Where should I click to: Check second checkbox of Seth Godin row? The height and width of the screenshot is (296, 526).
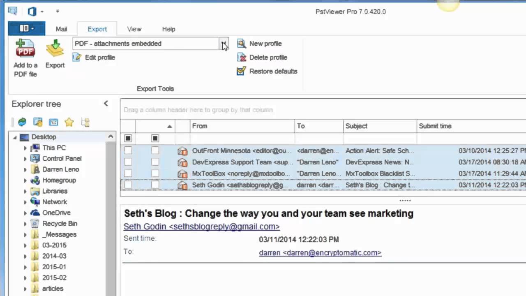point(155,185)
